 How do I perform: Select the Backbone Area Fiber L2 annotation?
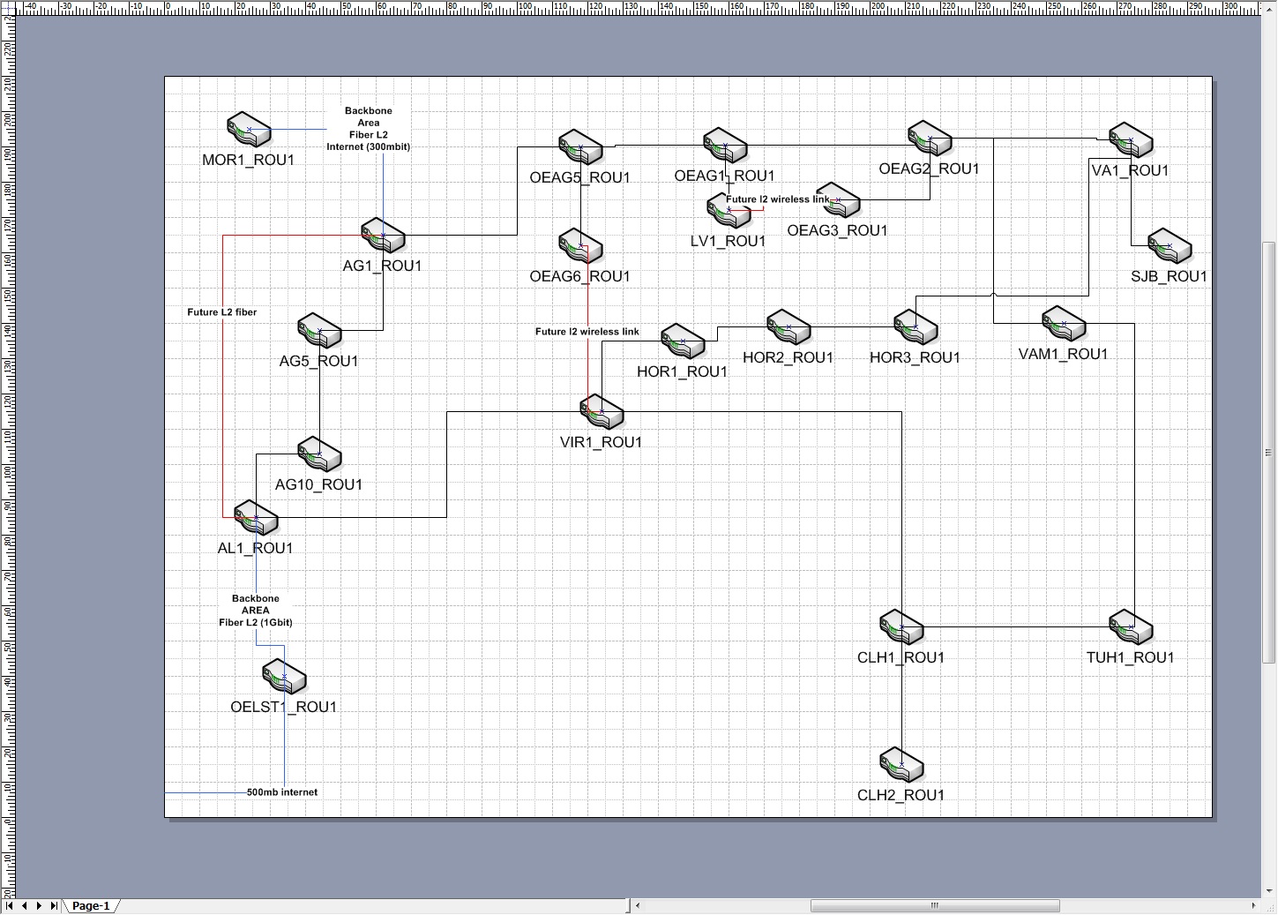[369, 128]
